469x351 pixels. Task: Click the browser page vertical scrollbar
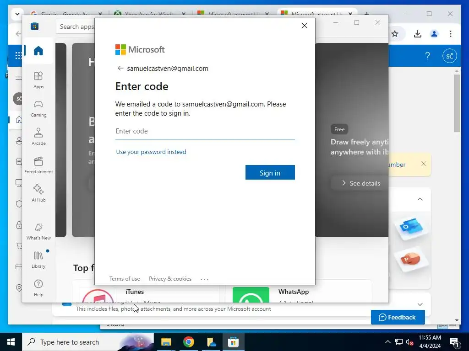457,103
